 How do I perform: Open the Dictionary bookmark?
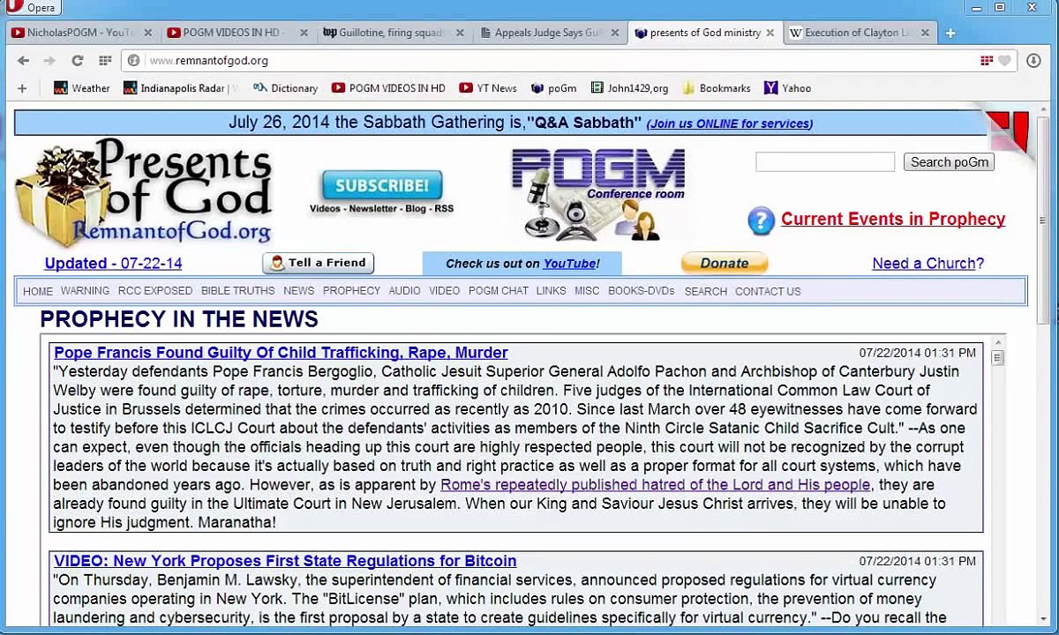[285, 88]
